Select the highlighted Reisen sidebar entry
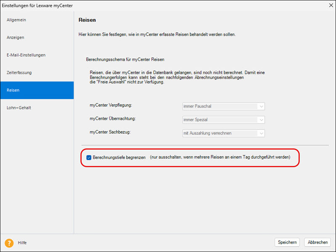 pyautogui.click(x=13, y=90)
